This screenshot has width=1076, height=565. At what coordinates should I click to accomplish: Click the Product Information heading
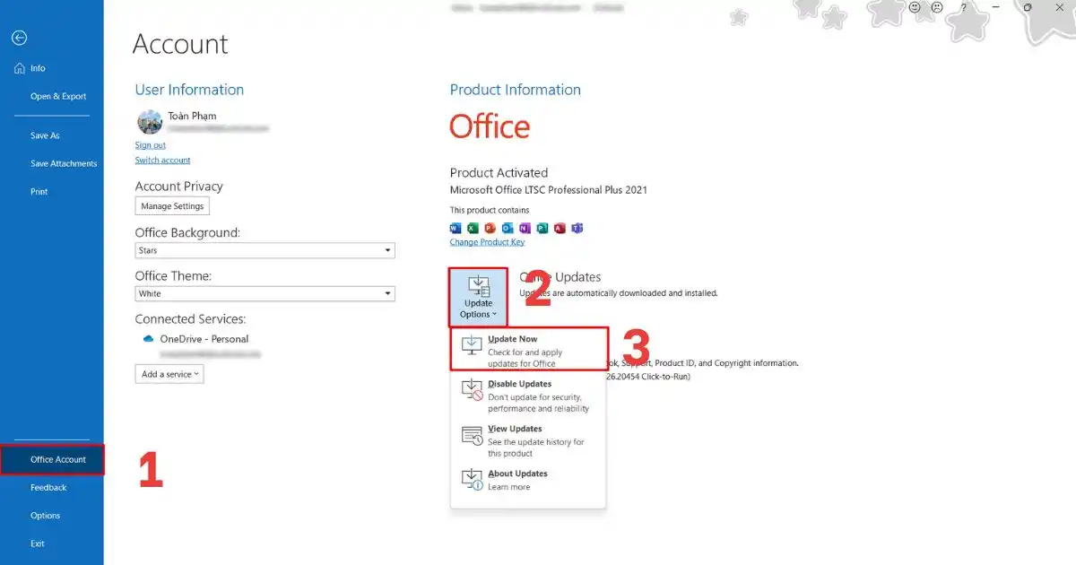[x=516, y=90]
